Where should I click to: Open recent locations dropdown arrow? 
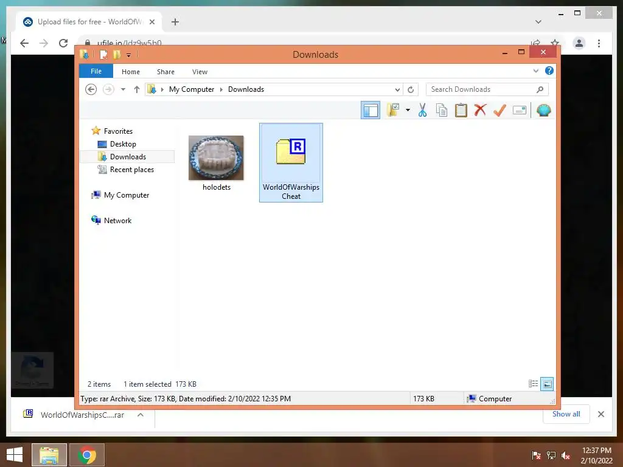tap(123, 89)
